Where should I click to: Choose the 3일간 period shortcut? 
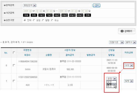[x=42, y=15]
